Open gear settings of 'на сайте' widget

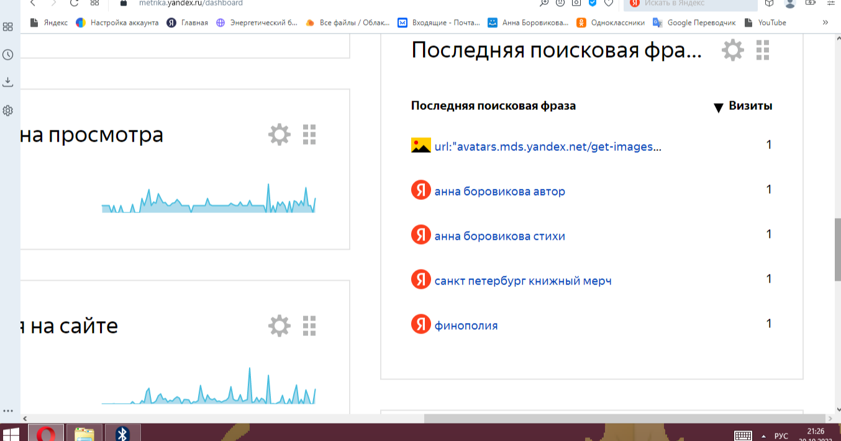(x=279, y=325)
